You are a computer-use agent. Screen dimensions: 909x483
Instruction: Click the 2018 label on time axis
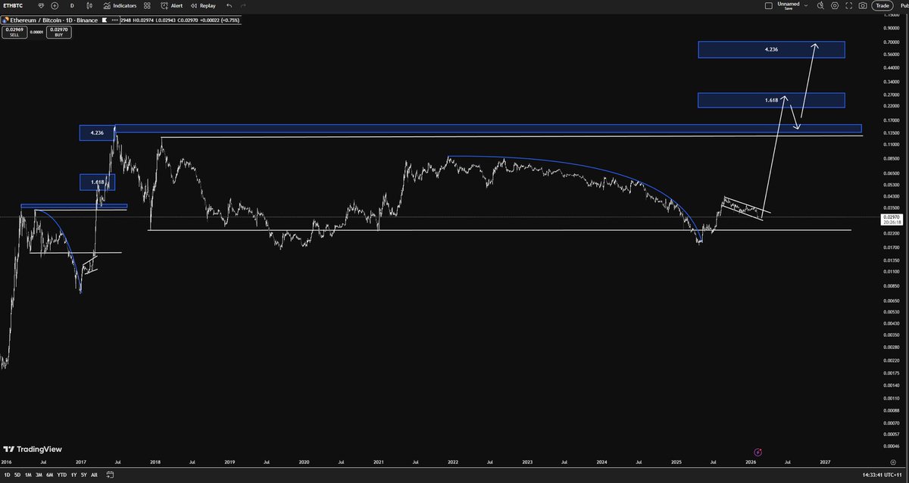(155, 461)
